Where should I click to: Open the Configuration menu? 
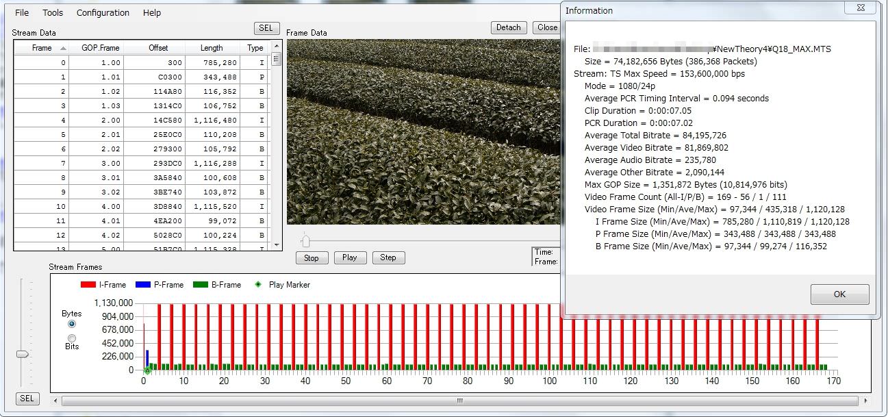103,12
